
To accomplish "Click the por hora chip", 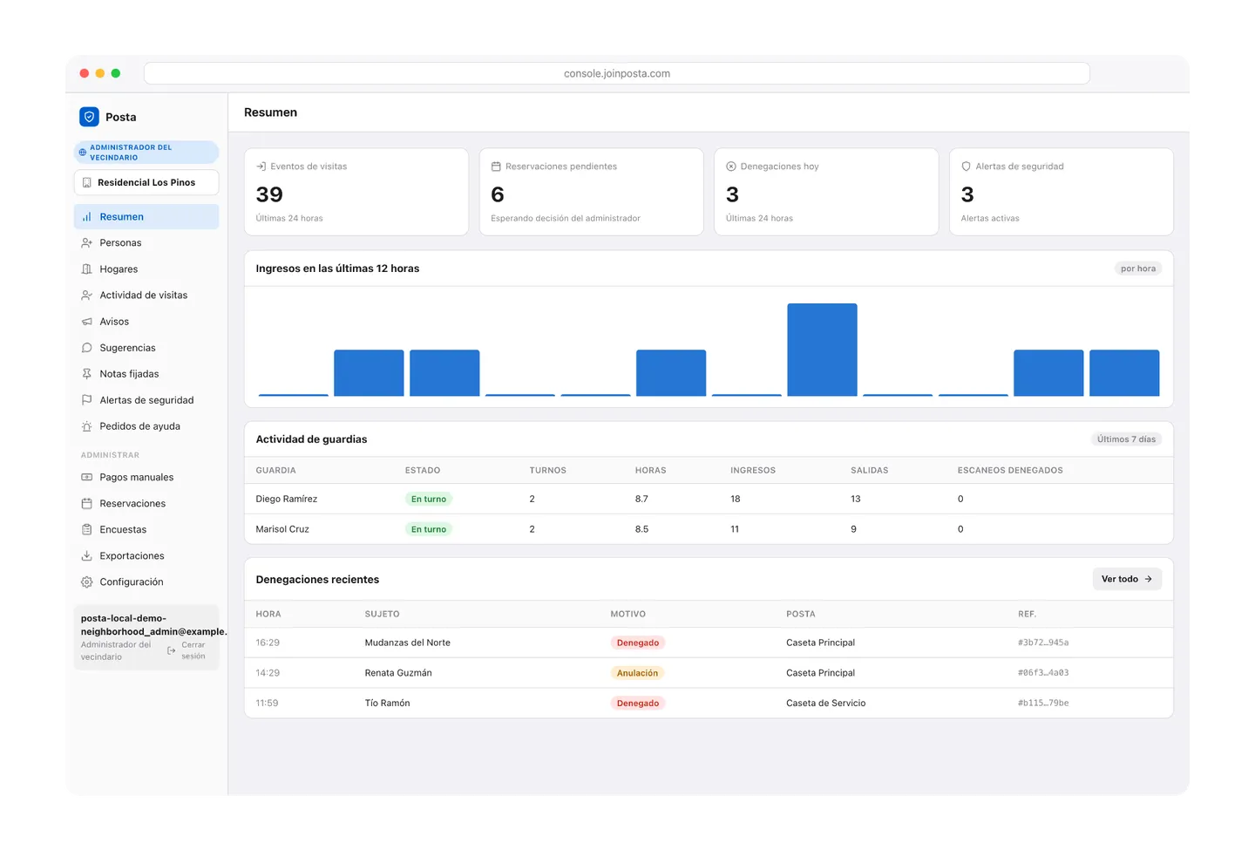I will coord(1138,269).
